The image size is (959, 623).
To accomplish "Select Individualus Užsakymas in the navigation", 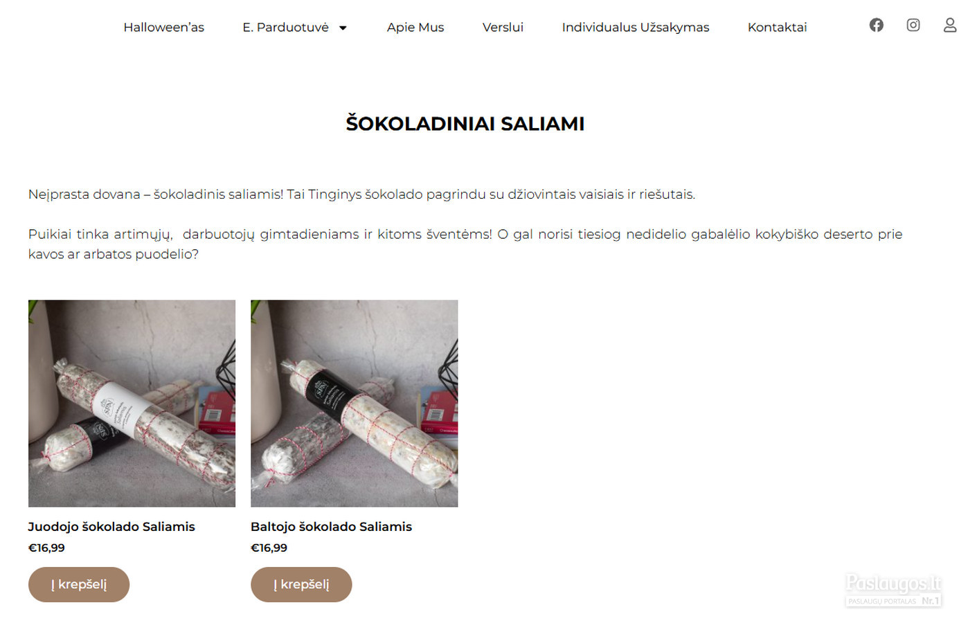I will (636, 27).
